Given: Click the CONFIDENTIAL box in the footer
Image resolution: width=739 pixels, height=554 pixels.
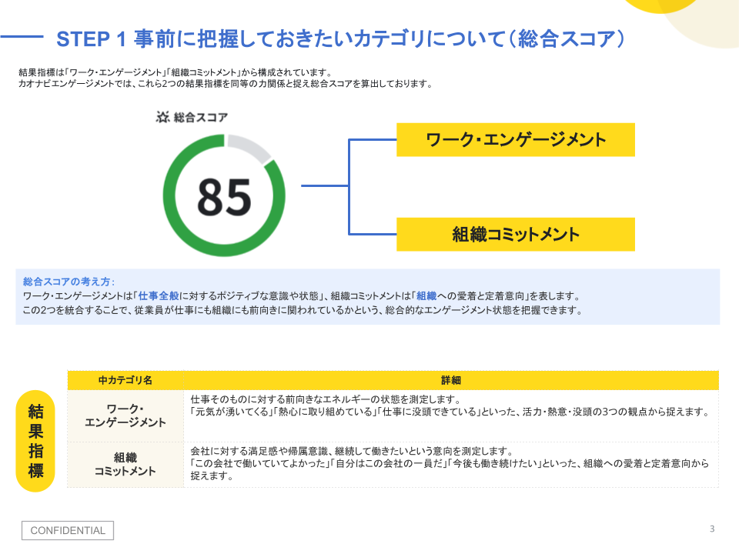Looking at the screenshot, I should point(68,530).
